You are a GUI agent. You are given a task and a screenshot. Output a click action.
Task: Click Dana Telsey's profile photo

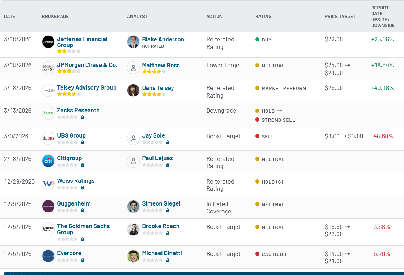click(x=133, y=90)
